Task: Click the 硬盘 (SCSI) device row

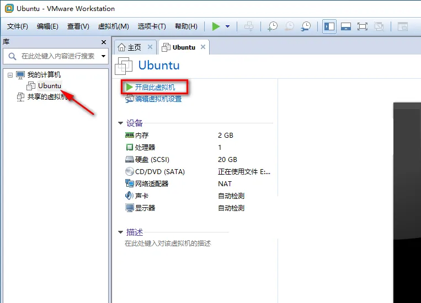Action: [x=199, y=160]
